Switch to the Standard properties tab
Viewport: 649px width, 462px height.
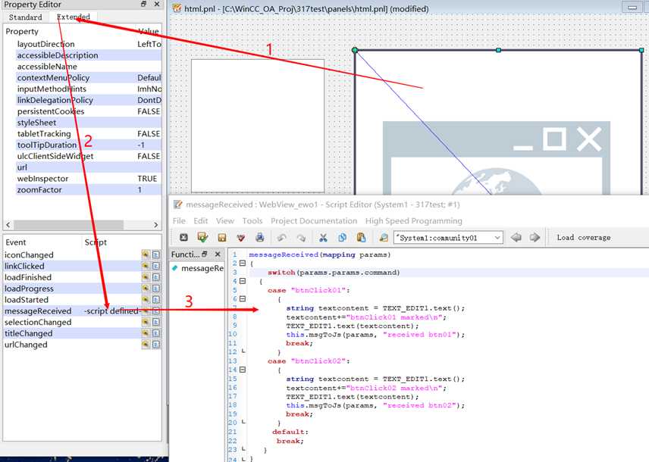[x=25, y=17]
